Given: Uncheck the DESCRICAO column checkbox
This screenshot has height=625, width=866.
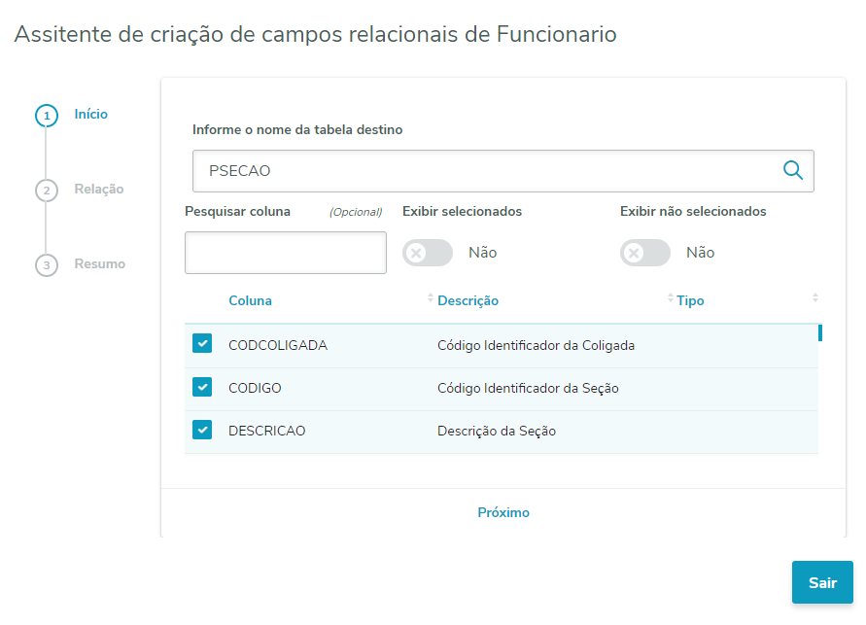Looking at the screenshot, I should tap(202, 430).
